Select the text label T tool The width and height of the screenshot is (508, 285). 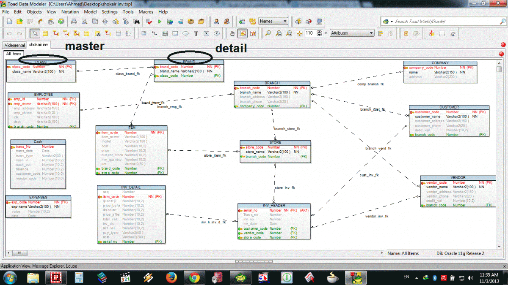click(x=196, y=33)
